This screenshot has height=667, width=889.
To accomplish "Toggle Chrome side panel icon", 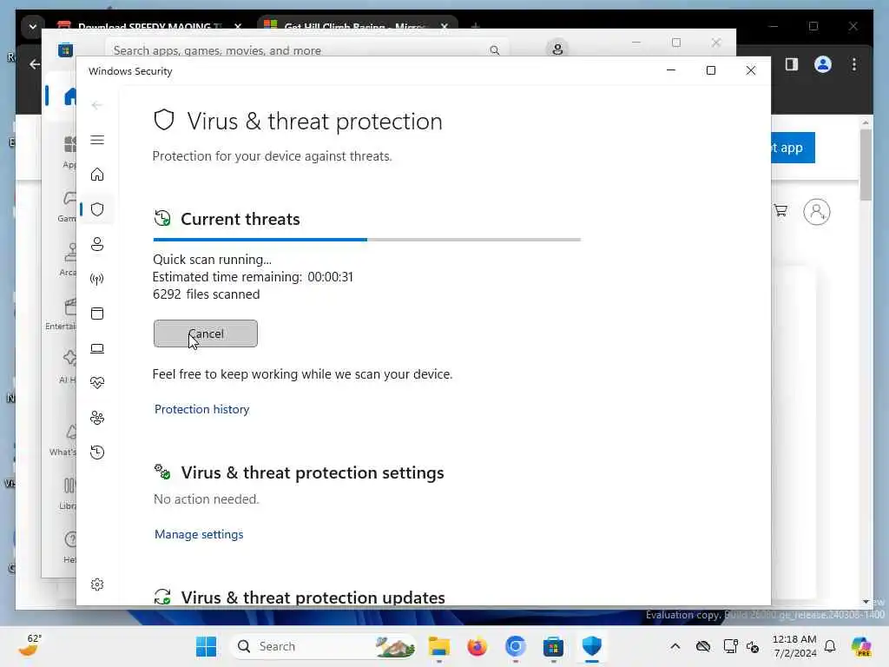I will (792, 64).
